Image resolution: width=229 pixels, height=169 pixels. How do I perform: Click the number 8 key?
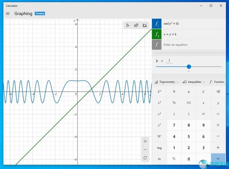[189, 125]
